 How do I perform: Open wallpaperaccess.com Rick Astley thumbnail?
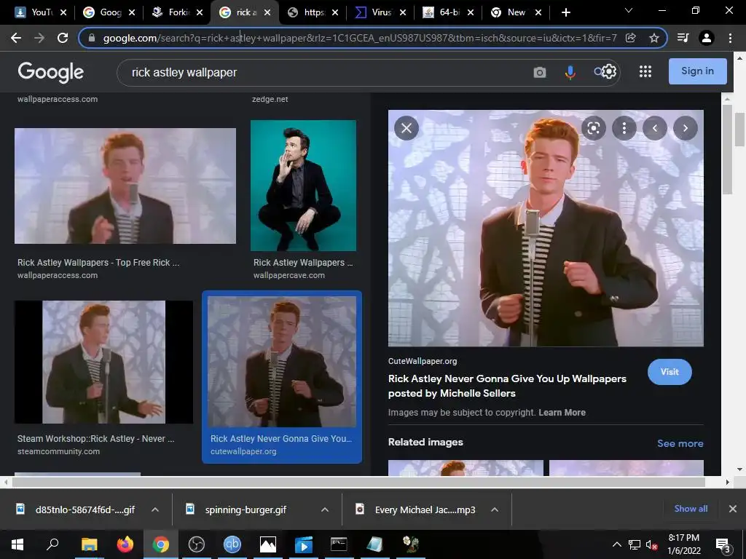(x=125, y=186)
